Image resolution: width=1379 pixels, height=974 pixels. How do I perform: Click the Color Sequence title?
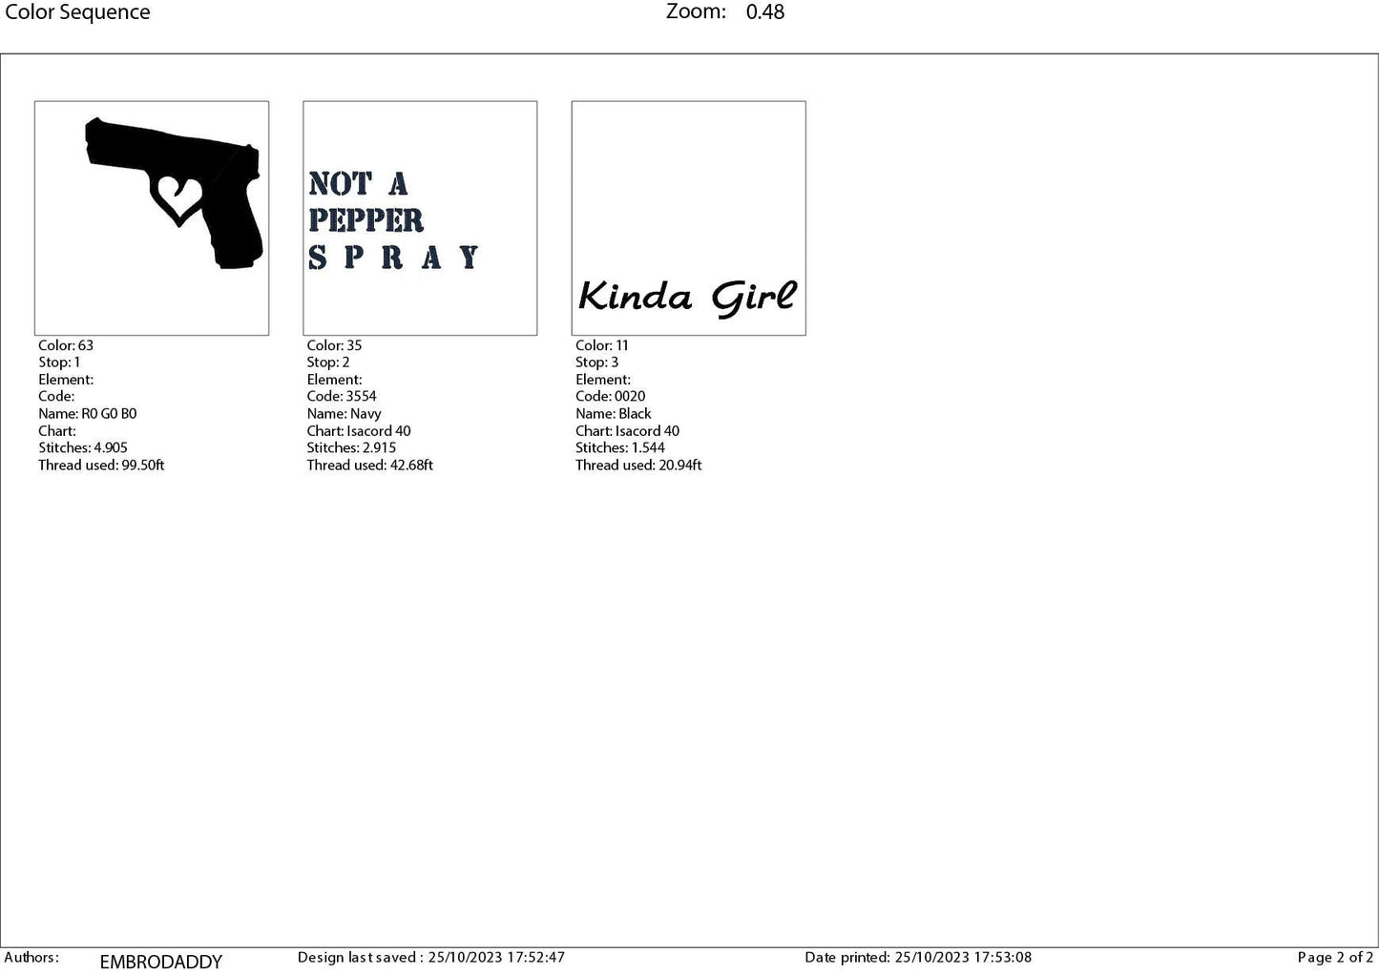tap(77, 12)
